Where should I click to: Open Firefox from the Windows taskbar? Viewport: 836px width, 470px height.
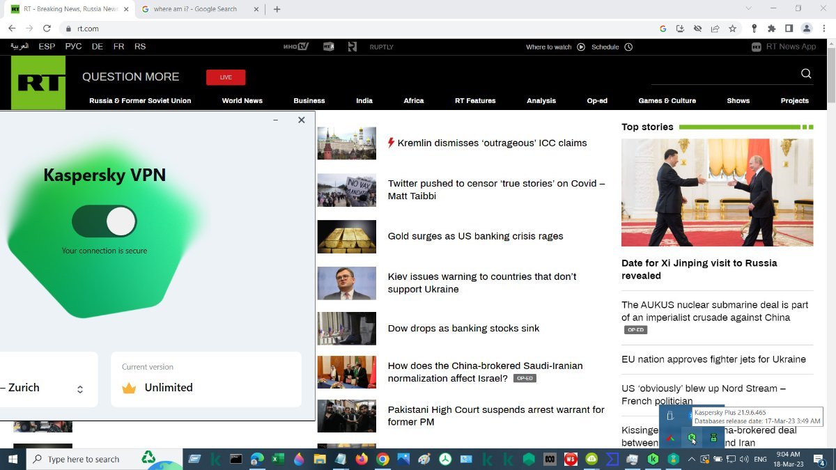click(361, 460)
